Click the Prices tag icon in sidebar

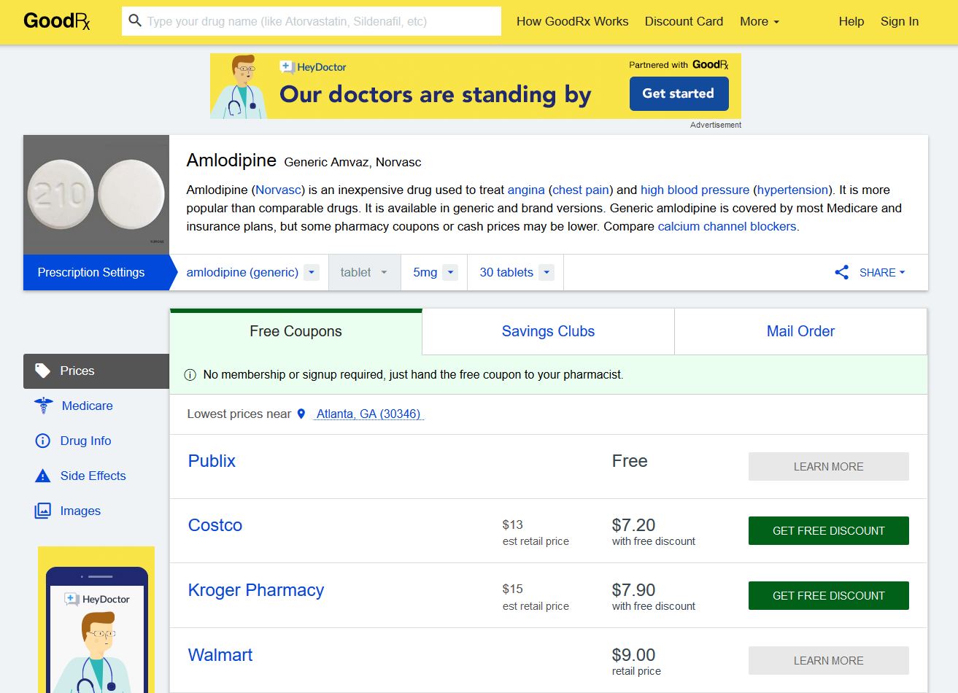[x=43, y=371]
